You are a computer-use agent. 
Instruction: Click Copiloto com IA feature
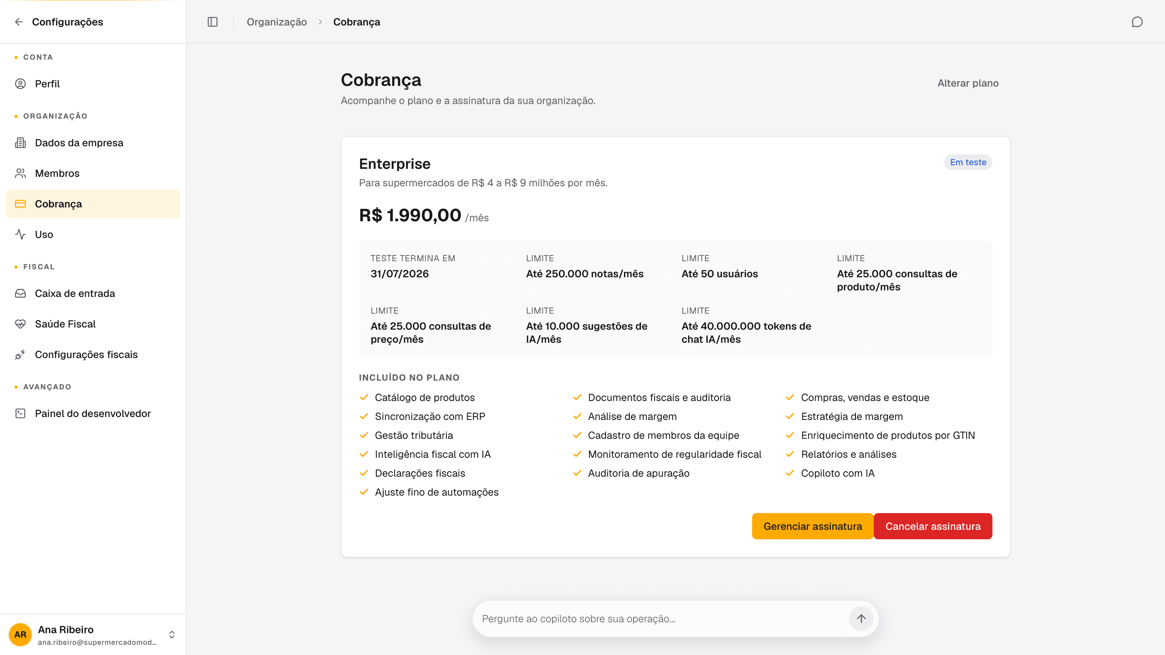[838, 473]
